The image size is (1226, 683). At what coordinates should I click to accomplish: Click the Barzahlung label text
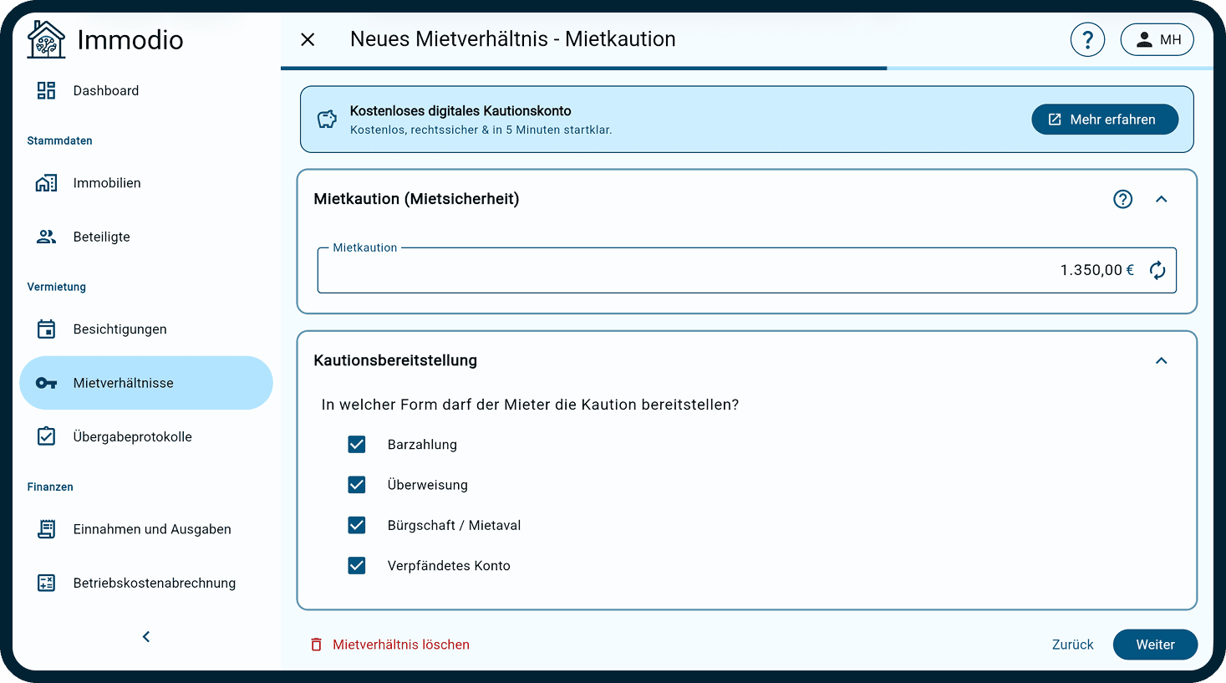click(x=422, y=445)
